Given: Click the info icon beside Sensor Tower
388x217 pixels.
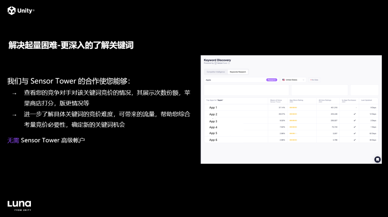Looking at the screenshot, I should (229, 63).
